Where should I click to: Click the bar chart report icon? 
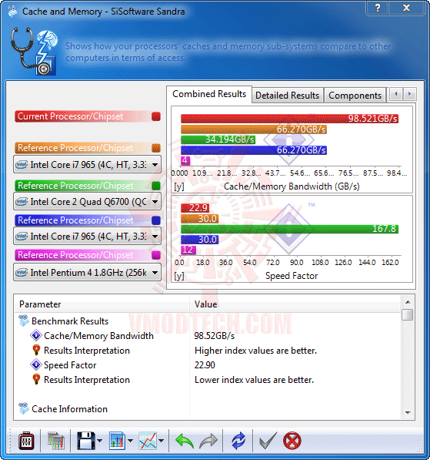pyautogui.click(x=117, y=441)
